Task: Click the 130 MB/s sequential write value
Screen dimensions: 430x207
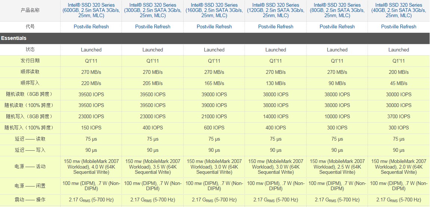Action: 276,83
